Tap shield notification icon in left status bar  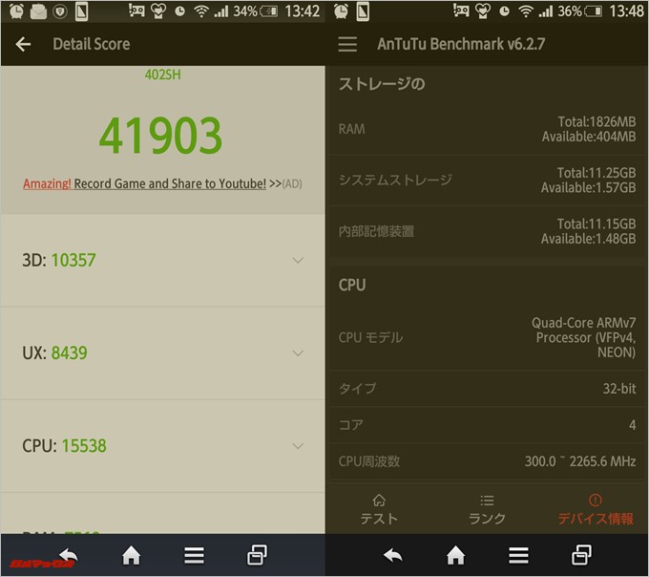click(60, 11)
